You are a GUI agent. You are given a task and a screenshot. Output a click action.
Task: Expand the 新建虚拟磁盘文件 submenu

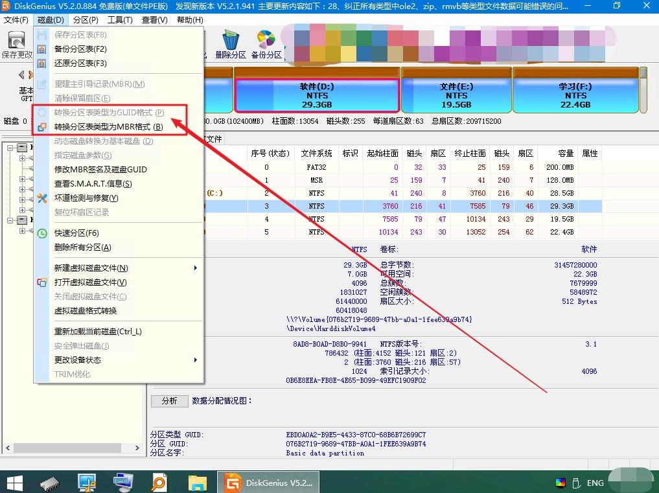tap(91, 268)
